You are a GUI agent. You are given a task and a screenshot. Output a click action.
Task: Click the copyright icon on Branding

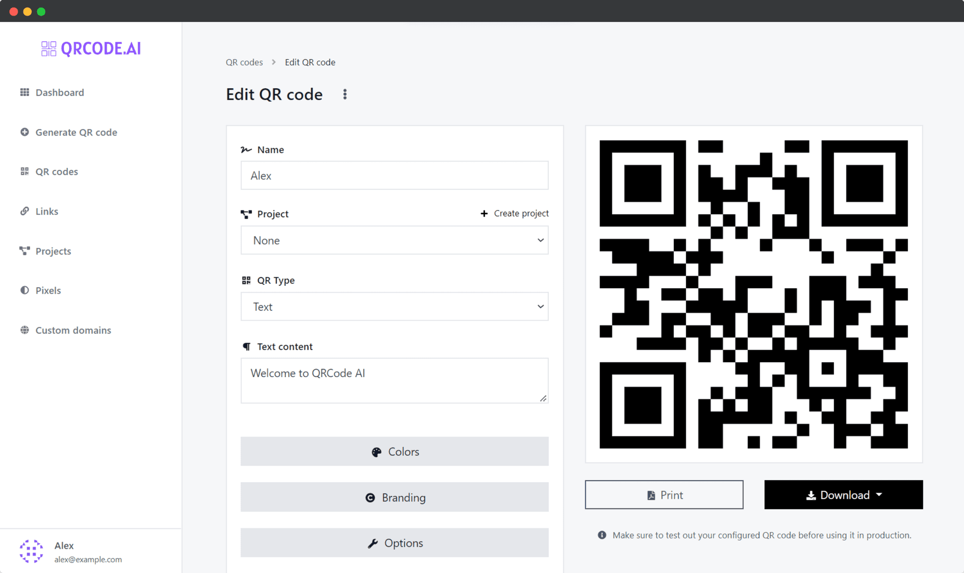370,498
